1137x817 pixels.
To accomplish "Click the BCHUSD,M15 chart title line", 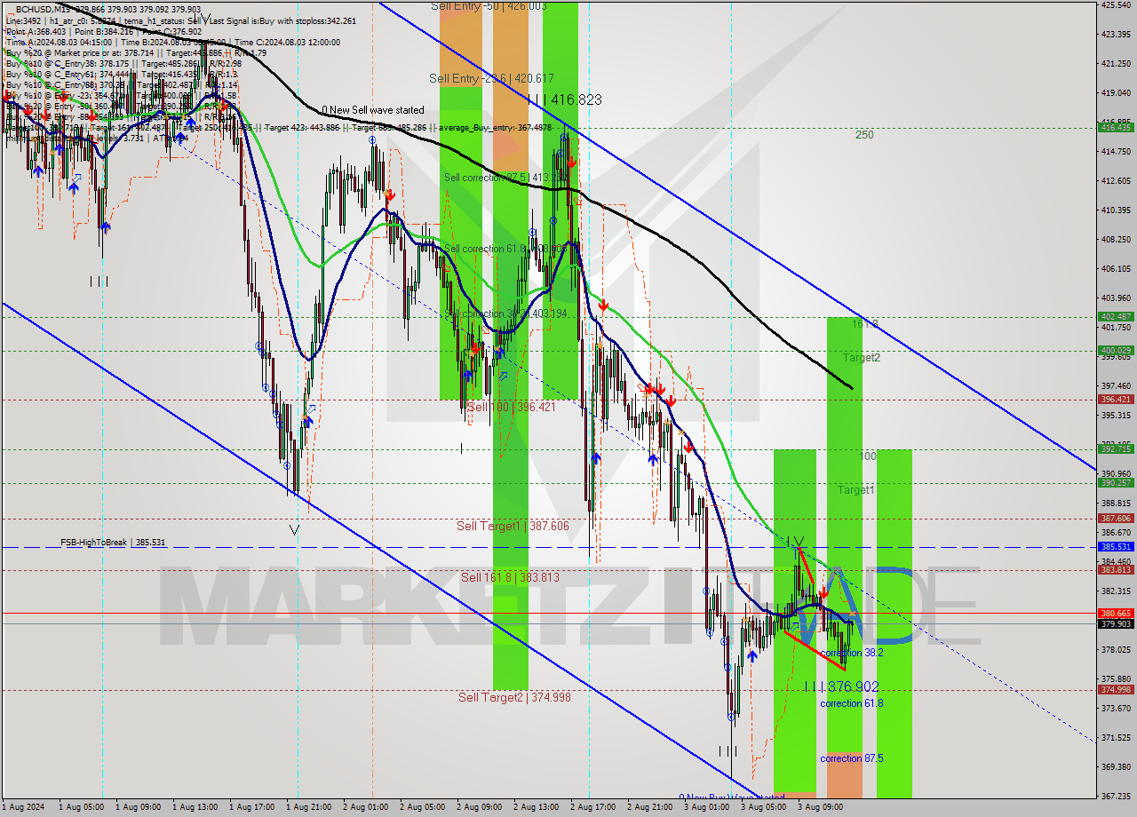I will tap(110, 10).
